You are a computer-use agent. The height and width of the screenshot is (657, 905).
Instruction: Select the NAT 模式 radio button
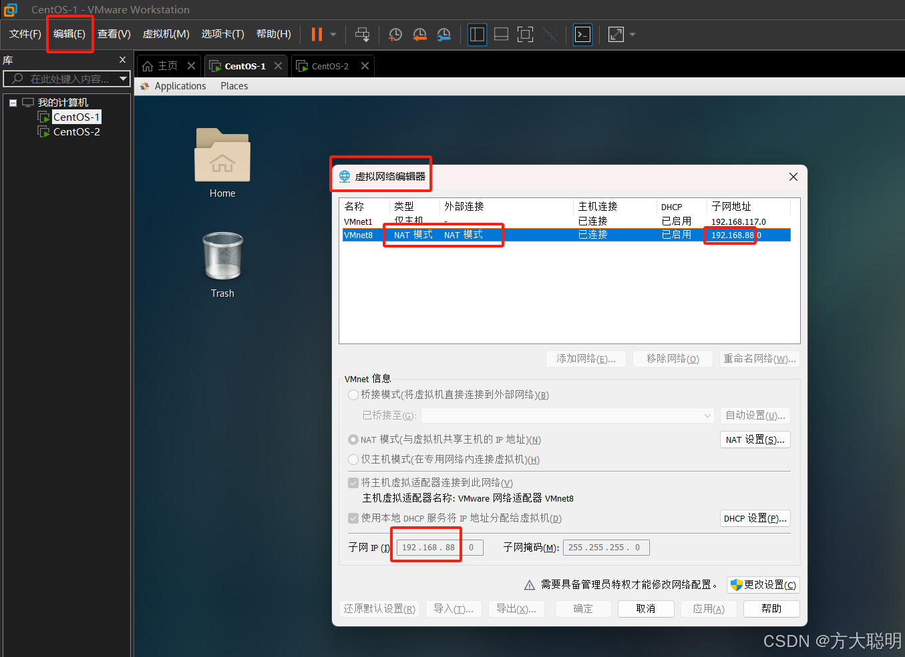tap(353, 440)
